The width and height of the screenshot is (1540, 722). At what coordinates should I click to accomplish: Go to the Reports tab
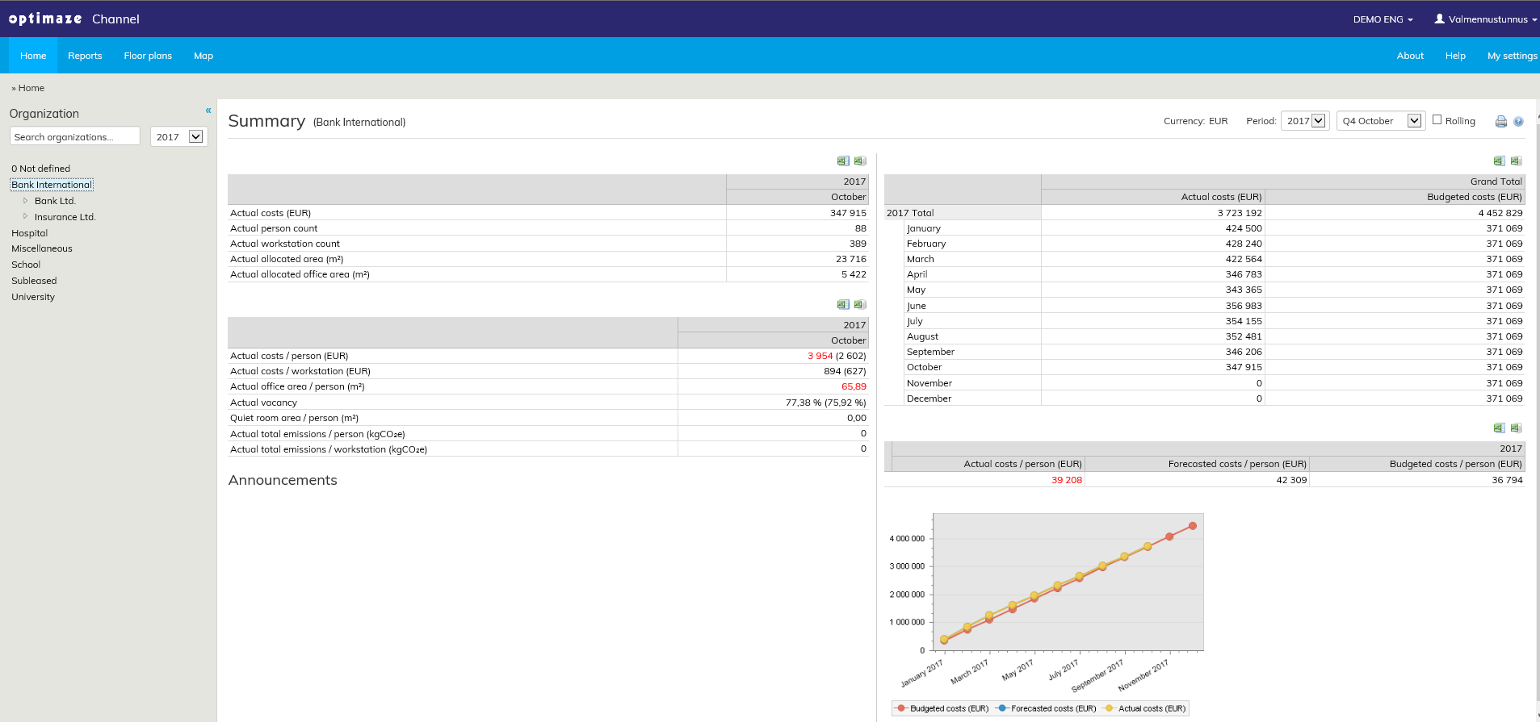(85, 56)
